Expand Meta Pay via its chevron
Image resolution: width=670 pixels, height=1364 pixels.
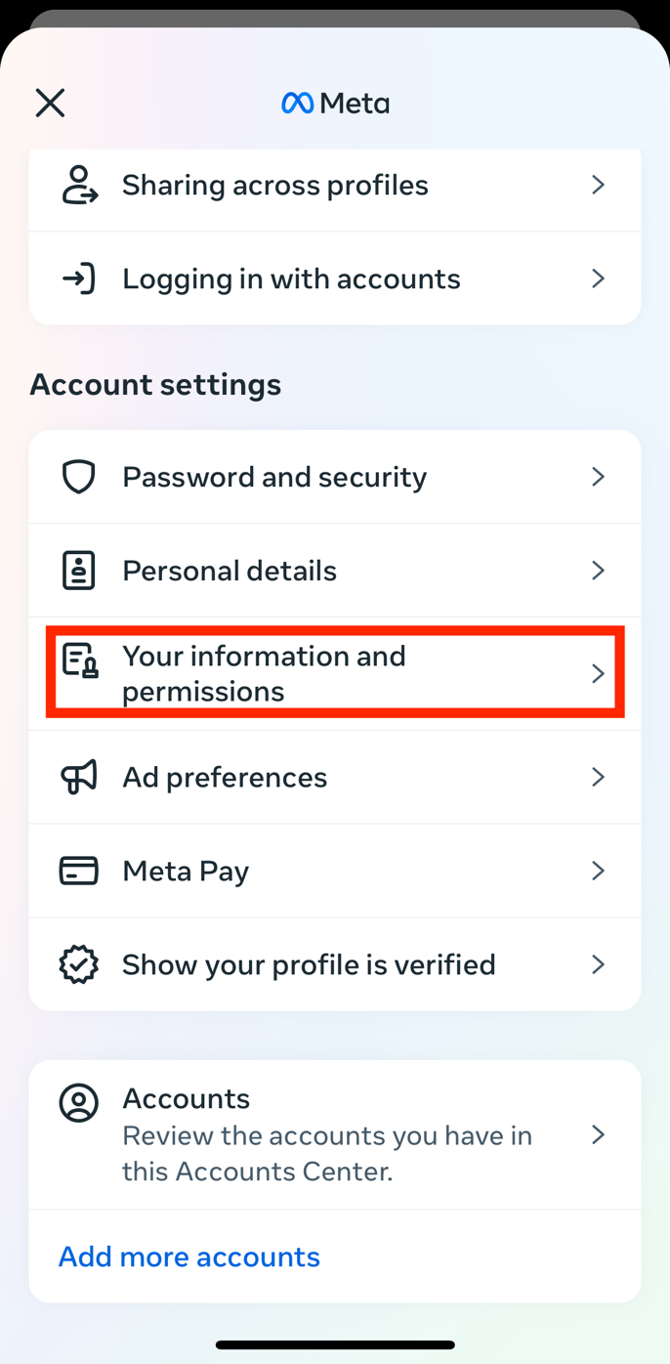click(598, 871)
